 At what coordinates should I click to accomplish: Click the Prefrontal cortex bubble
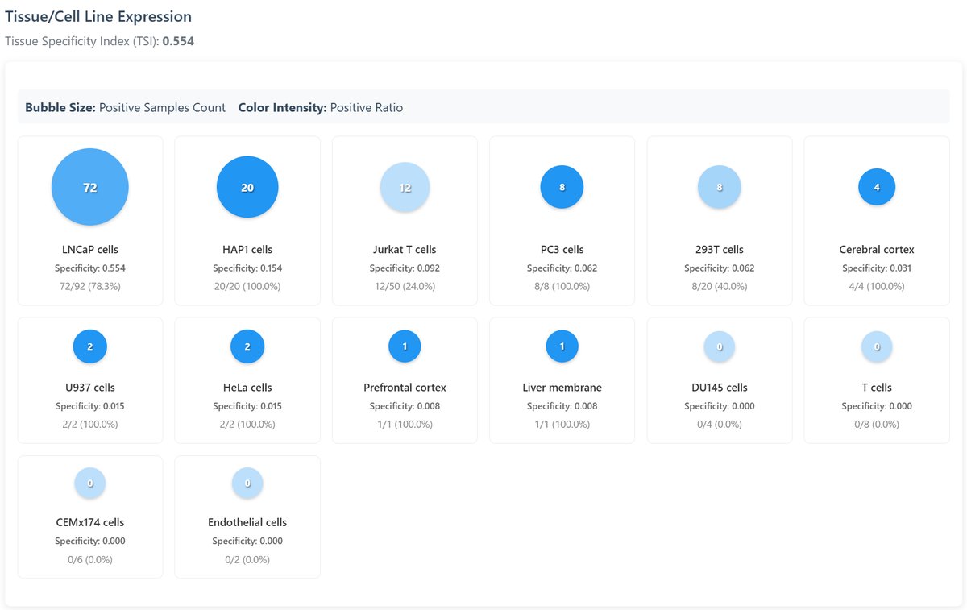coord(405,346)
